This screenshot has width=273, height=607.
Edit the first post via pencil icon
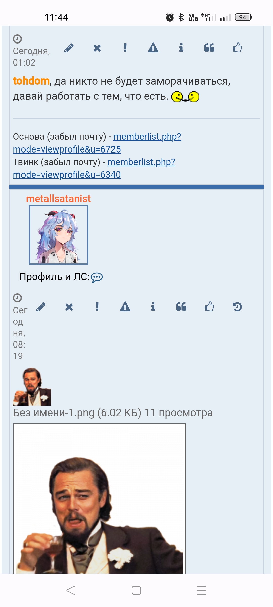tap(69, 48)
